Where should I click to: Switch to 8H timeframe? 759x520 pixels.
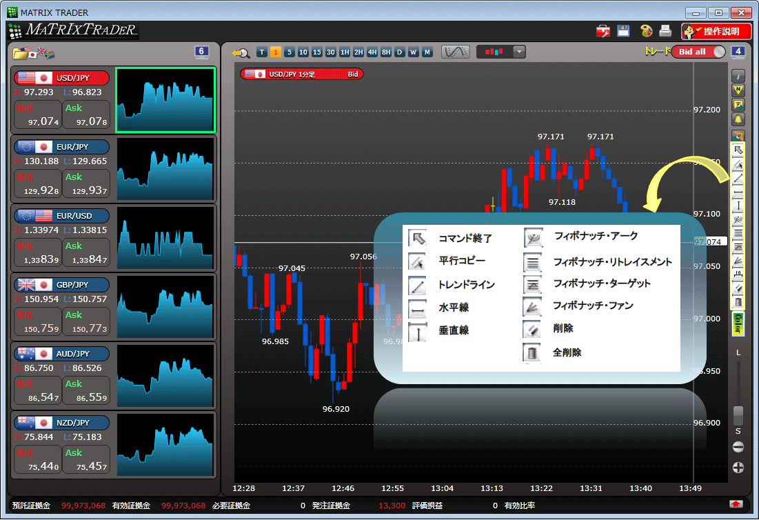click(x=386, y=52)
